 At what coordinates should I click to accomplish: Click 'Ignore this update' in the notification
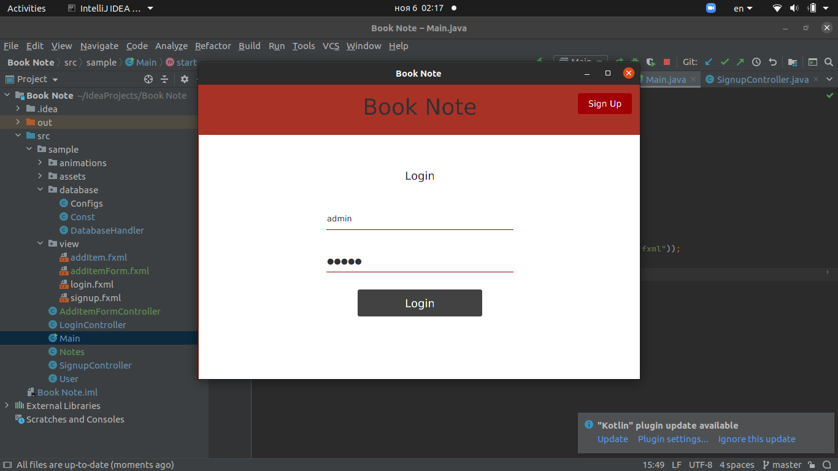click(x=756, y=438)
